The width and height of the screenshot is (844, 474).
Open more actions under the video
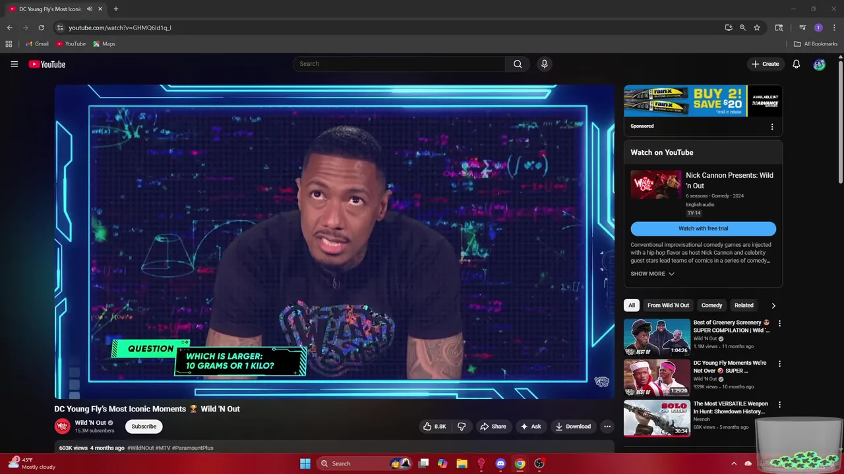(607, 427)
